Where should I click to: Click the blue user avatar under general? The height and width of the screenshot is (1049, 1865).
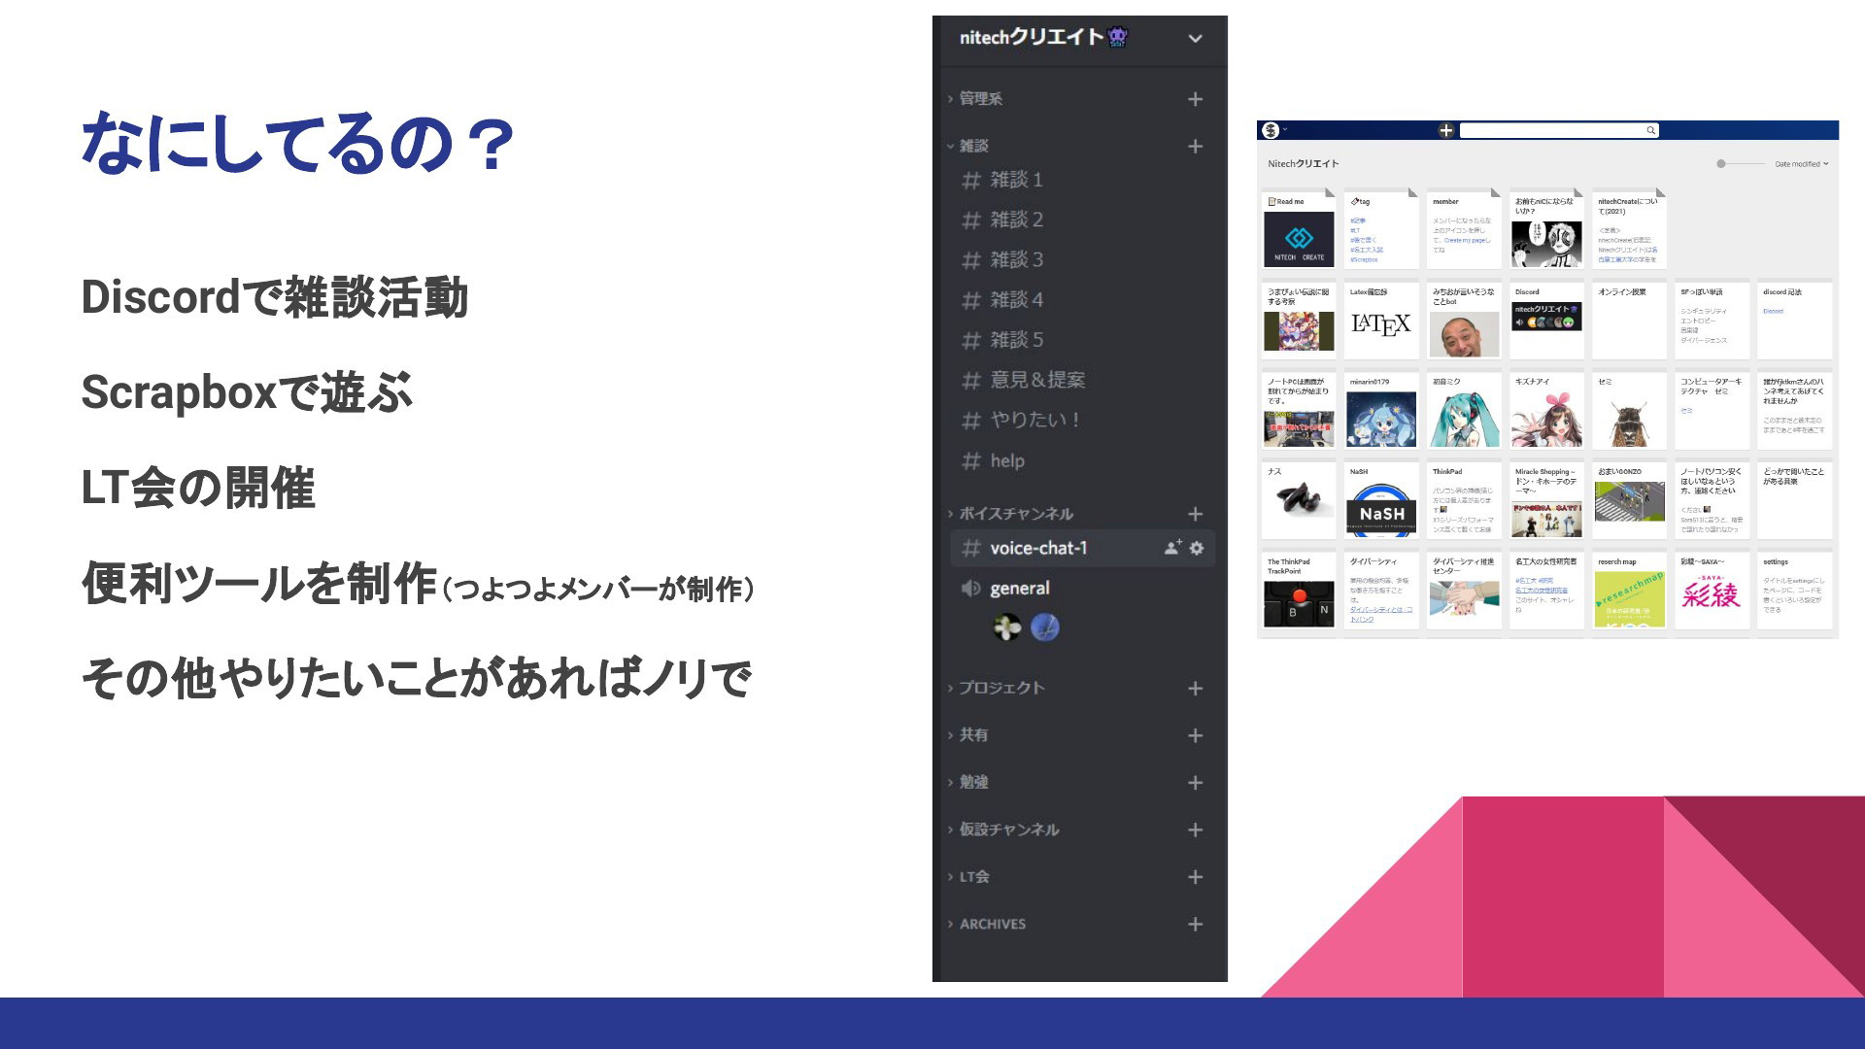1044,627
